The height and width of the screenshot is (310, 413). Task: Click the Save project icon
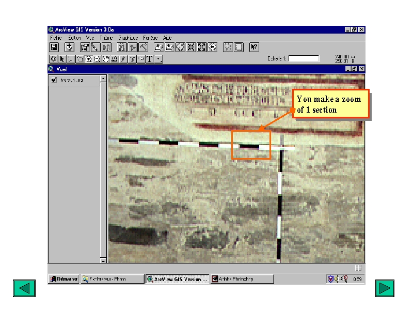click(54, 48)
